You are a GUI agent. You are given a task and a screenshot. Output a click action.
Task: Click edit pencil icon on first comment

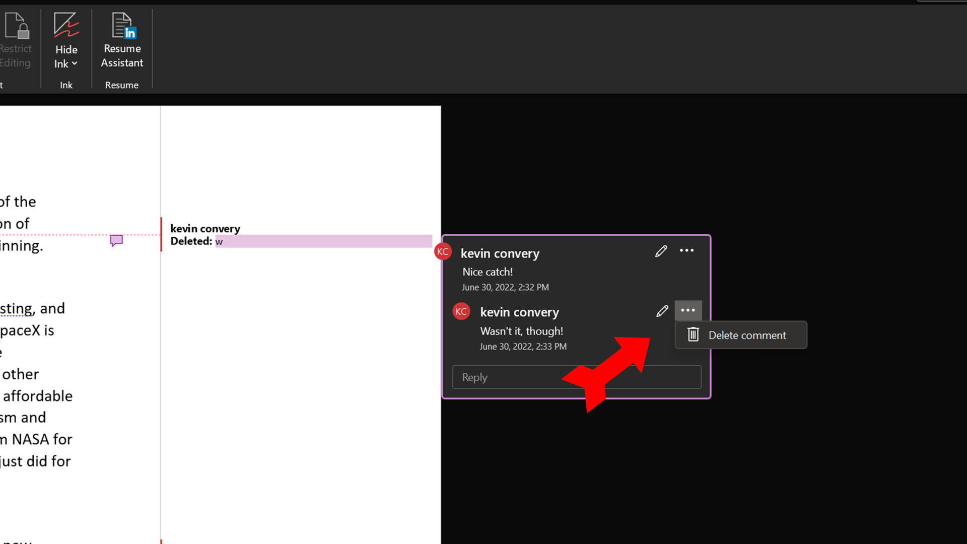click(661, 250)
